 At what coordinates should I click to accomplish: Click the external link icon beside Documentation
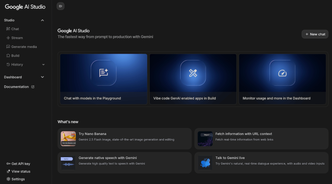tap(33, 87)
